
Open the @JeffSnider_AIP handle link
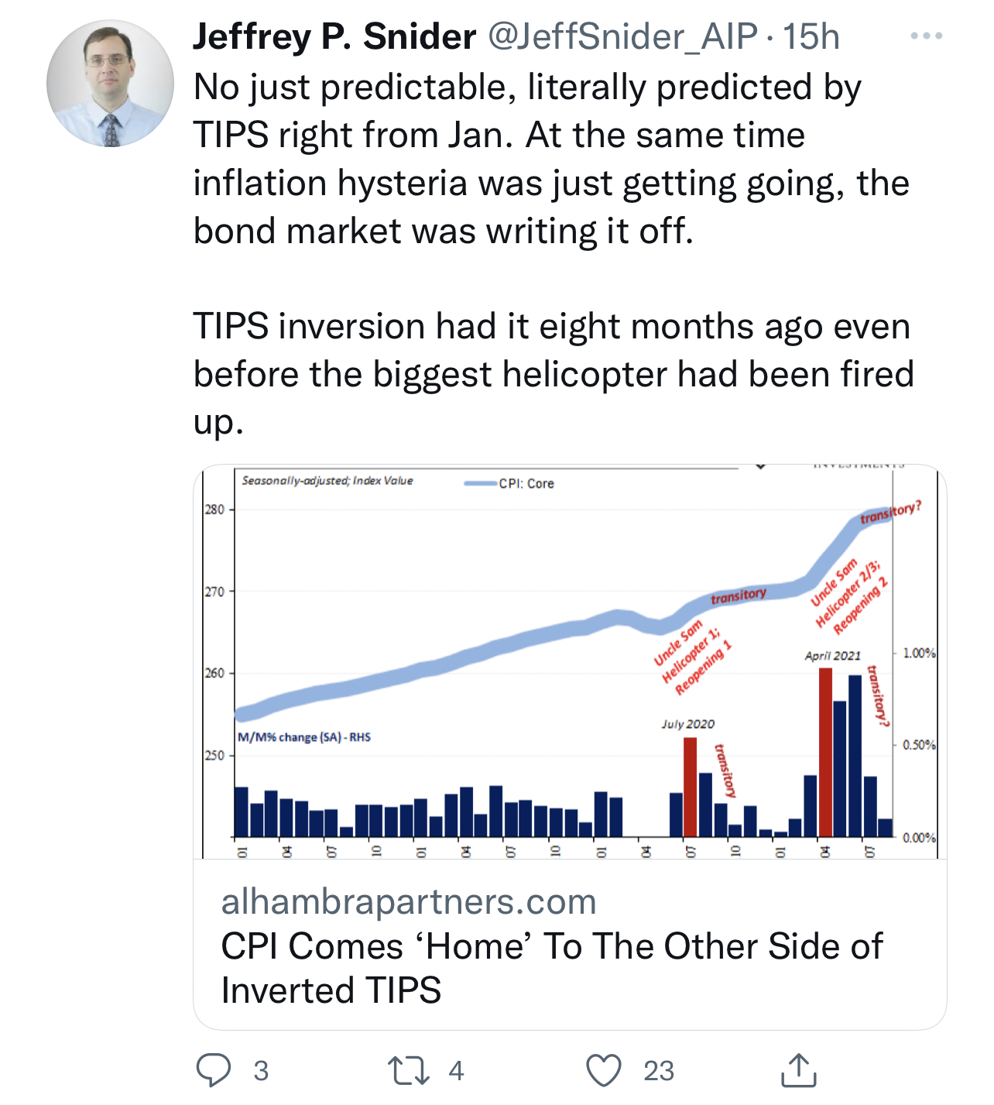click(x=622, y=36)
